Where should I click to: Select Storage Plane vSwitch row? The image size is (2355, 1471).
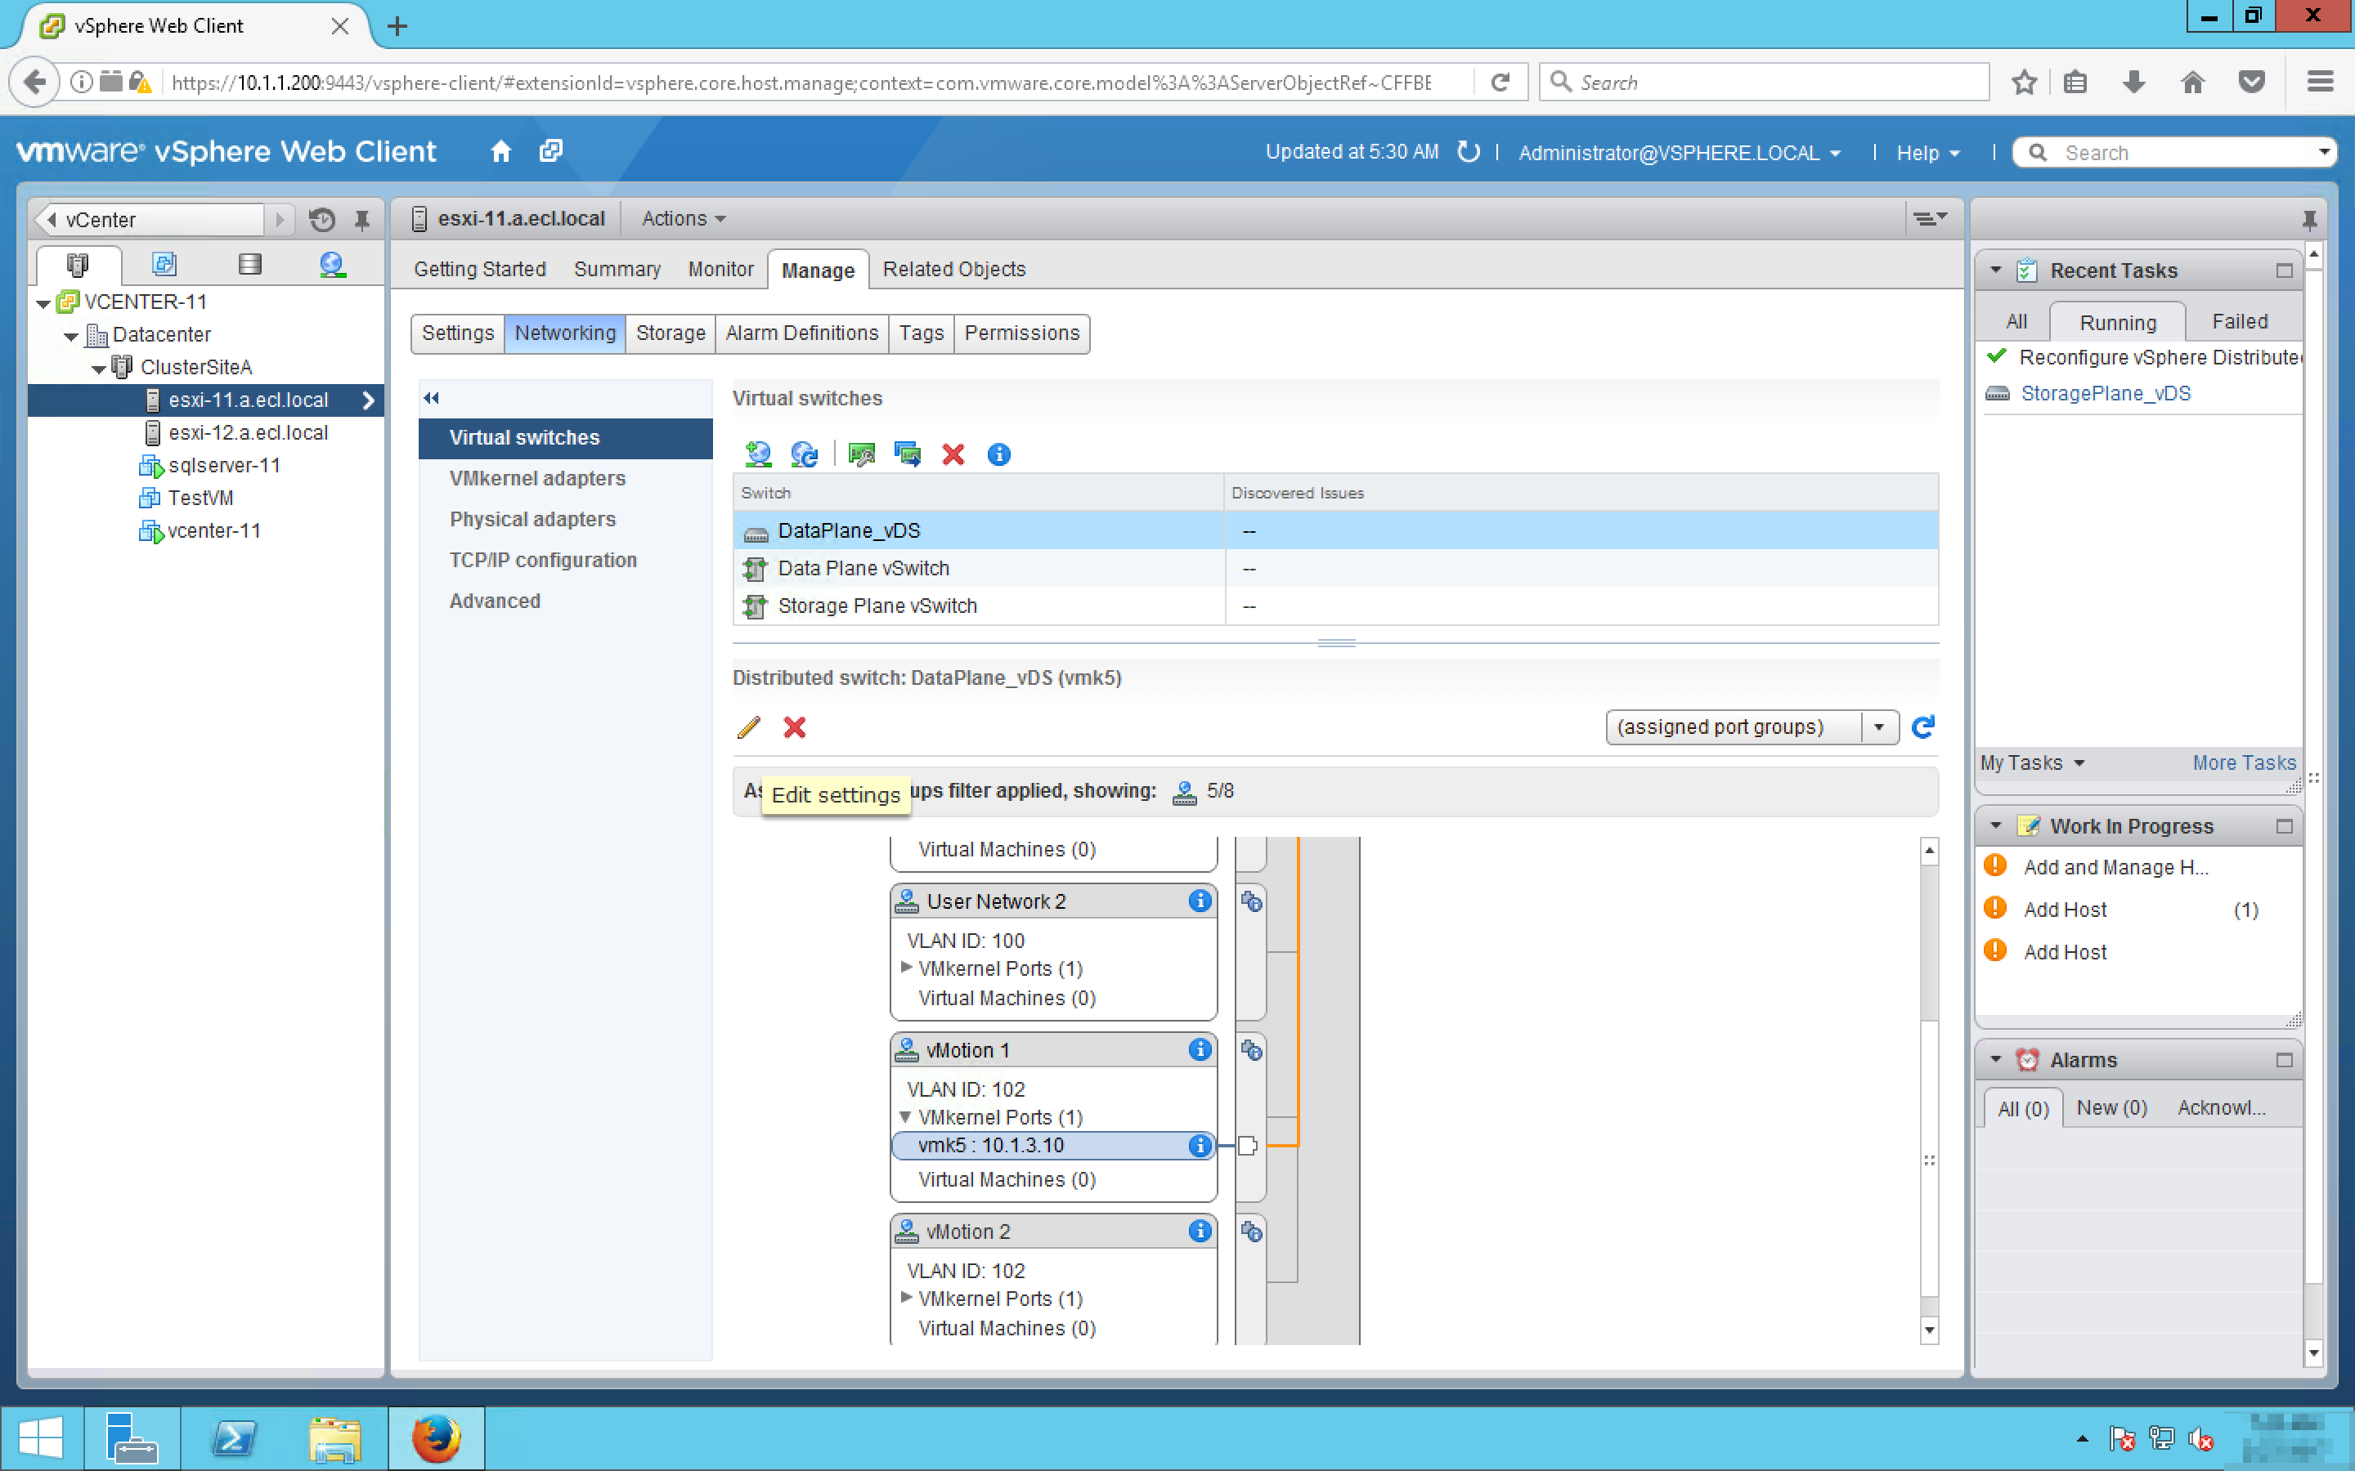tap(877, 606)
